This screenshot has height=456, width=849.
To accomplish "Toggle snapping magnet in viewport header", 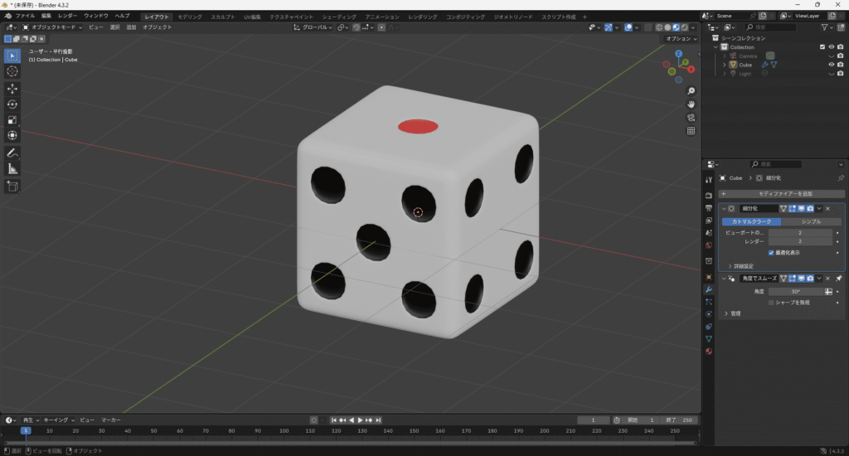I will pos(356,27).
